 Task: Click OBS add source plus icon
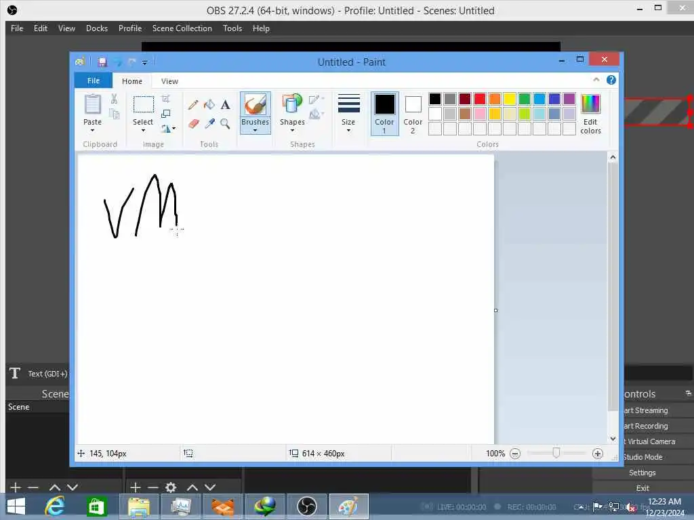pos(136,487)
